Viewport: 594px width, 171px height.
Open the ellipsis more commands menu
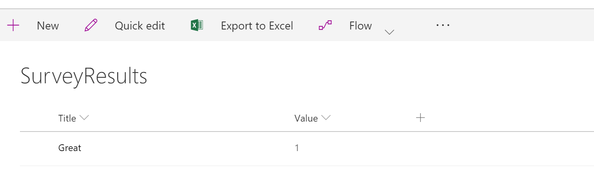[x=443, y=25]
